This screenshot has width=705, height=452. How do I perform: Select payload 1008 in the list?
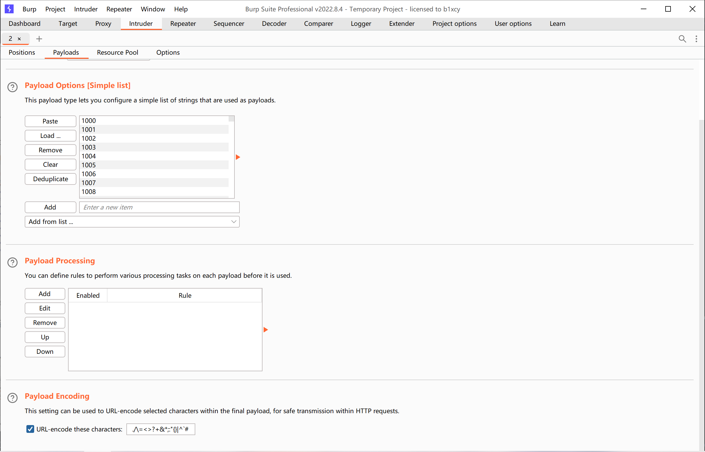[x=154, y=192]
